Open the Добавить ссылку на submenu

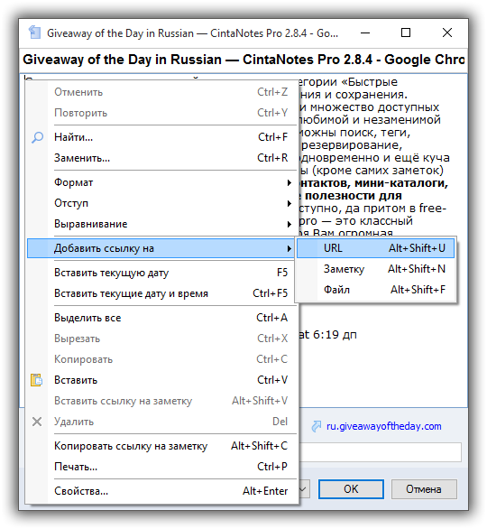pyautogui.click(x=161, y=248)
